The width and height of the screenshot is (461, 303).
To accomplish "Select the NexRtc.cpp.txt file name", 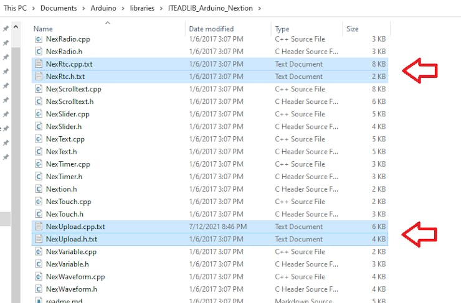I will pyautogui.click(x=69, y=64).
